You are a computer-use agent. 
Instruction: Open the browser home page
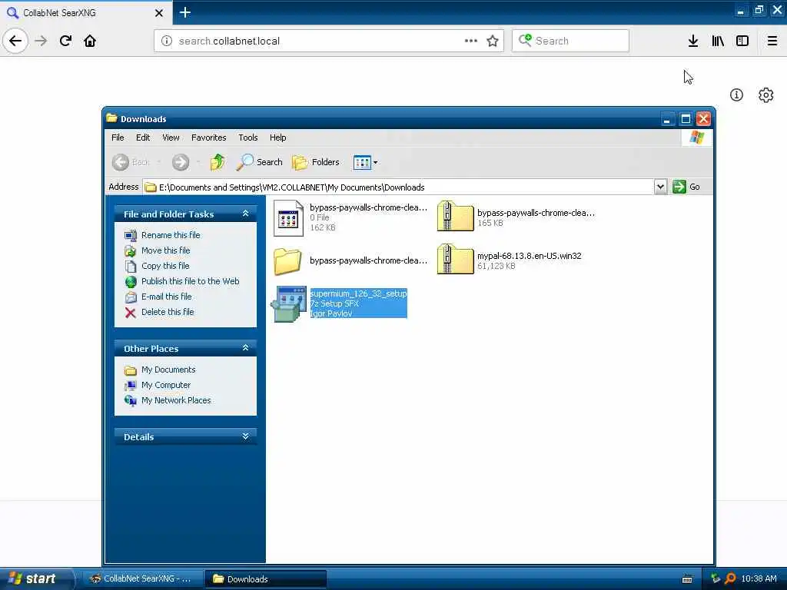click(x=90, y=41)
